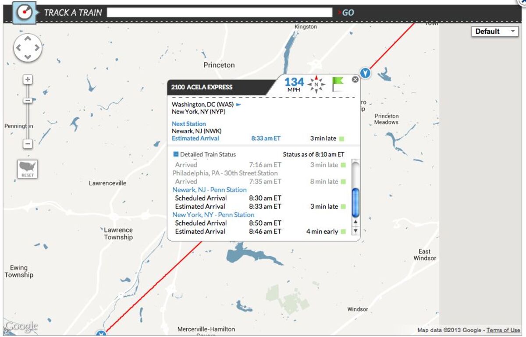Click the Google logo on the map
The image size is (526, 337).
click(x=21, y=326)
